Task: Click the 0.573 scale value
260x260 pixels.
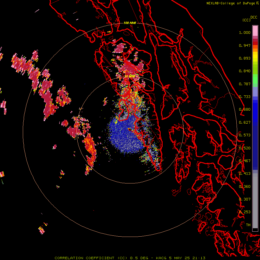Action: [x=245, y=135]
